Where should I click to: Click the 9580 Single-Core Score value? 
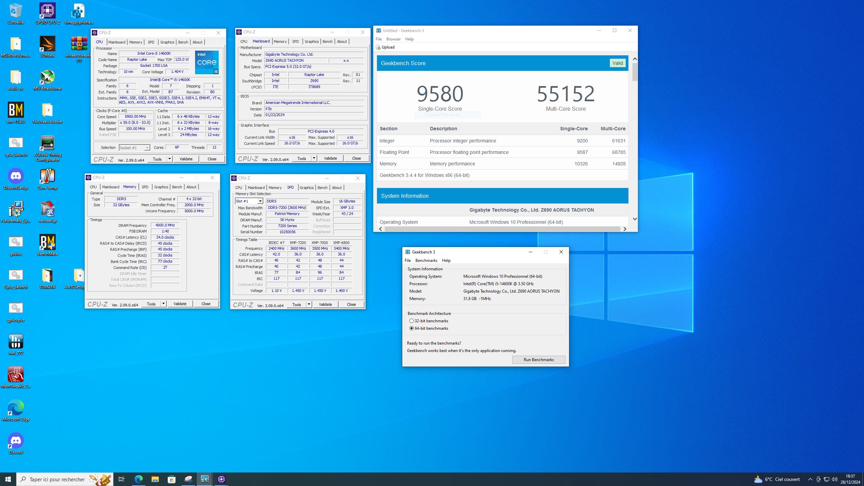(440, 93)
